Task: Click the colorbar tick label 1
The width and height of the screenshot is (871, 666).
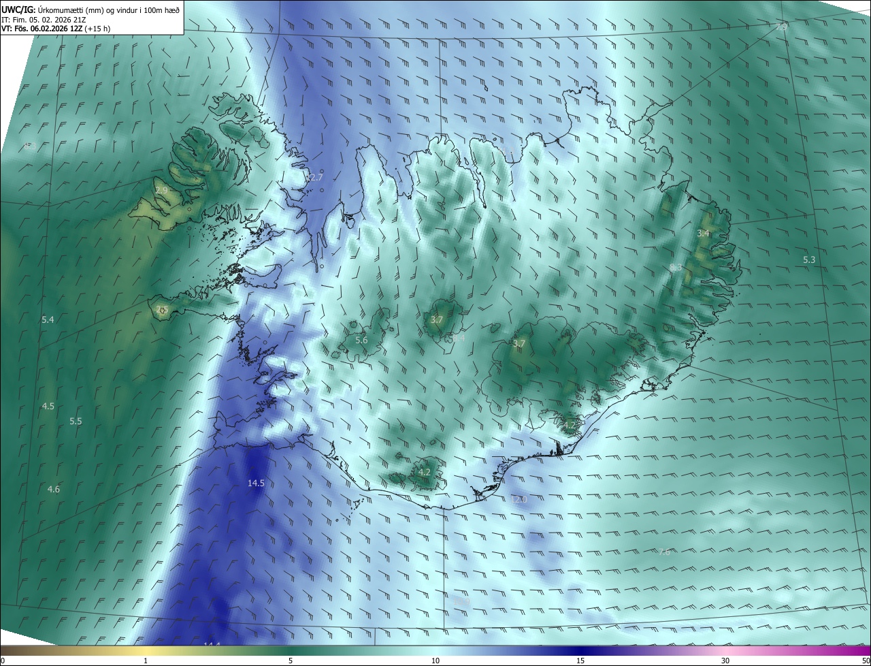Action: (x=146, y=661)
